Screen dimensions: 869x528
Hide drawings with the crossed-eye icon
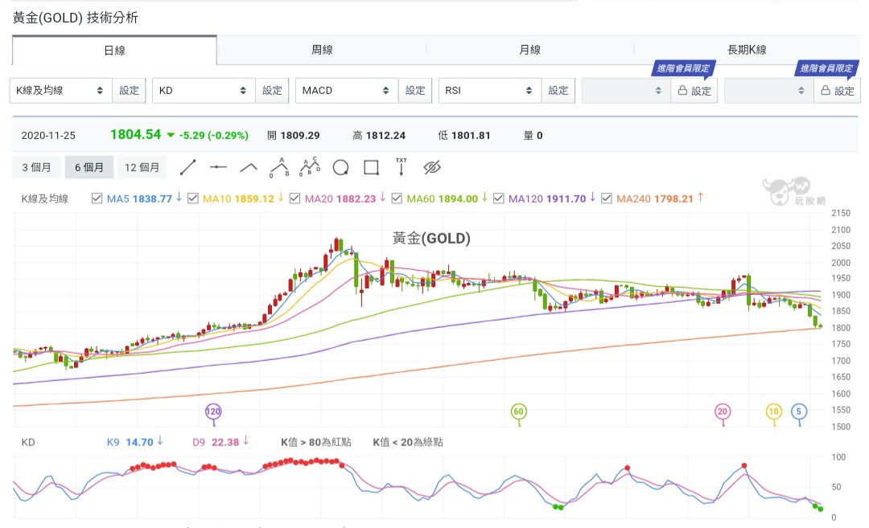432,167
